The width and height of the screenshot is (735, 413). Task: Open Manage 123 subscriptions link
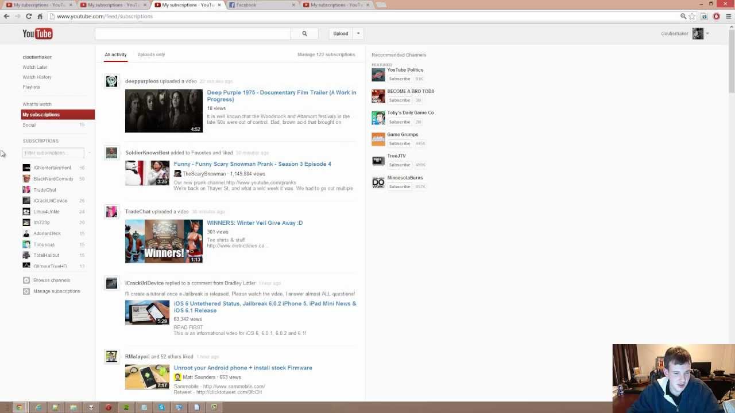click(x=326, y=54)
